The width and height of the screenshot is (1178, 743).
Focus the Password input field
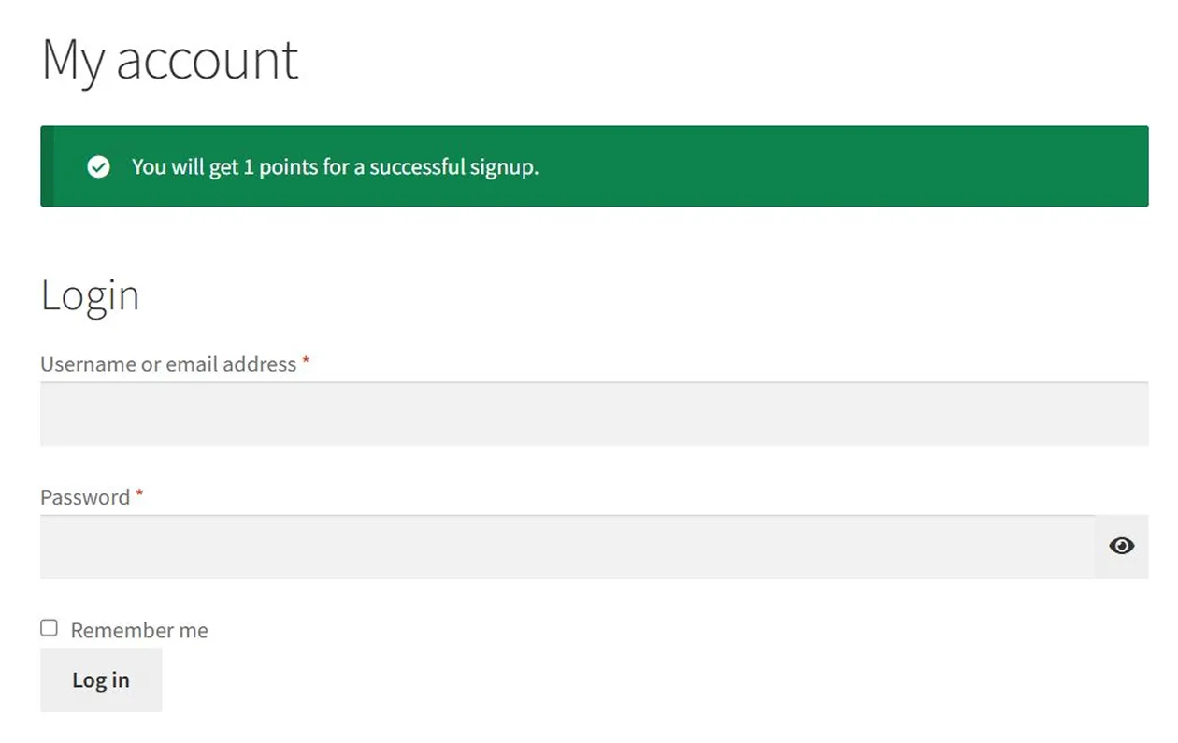pyautogui.click(x=561, y=547)
